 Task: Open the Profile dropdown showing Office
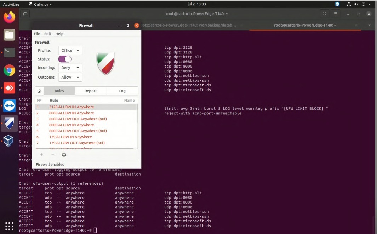click(x=70, y=50)
